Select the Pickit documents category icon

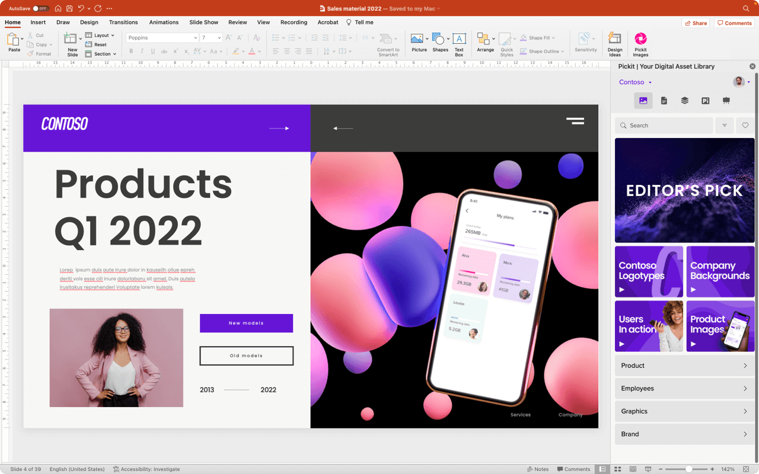pos(664,101)
